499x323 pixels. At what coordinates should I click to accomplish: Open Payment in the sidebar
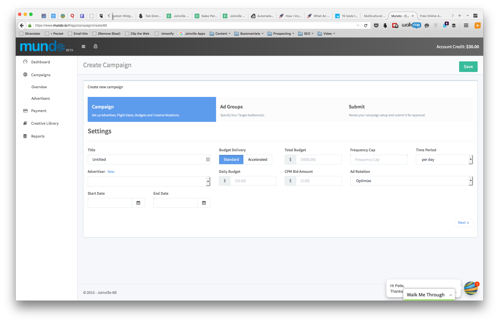pos(39,111)
